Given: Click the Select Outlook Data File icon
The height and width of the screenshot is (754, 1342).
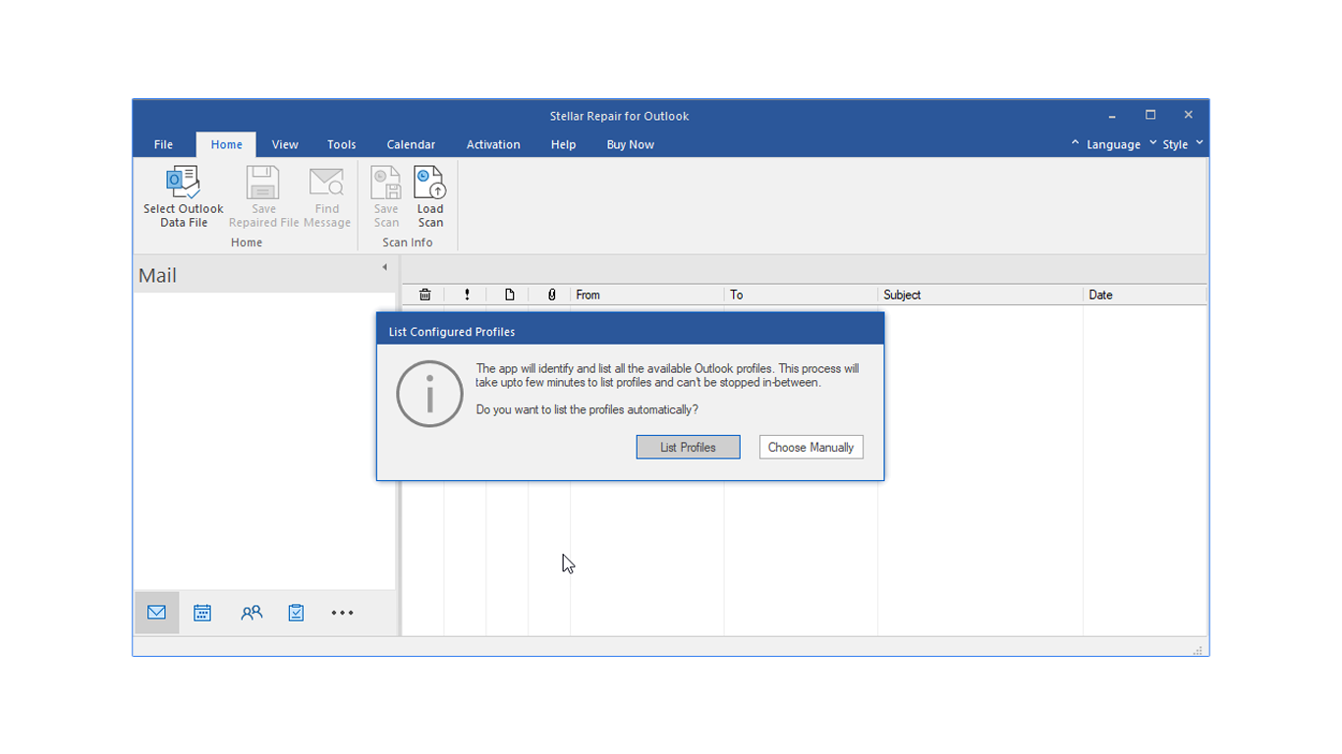Looking at the screenshot, I should tap(183, 185).
